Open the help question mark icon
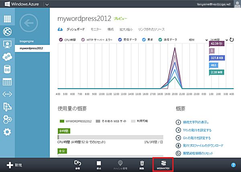The width and height of the screenshot is (241, 172). click(233, 165)
